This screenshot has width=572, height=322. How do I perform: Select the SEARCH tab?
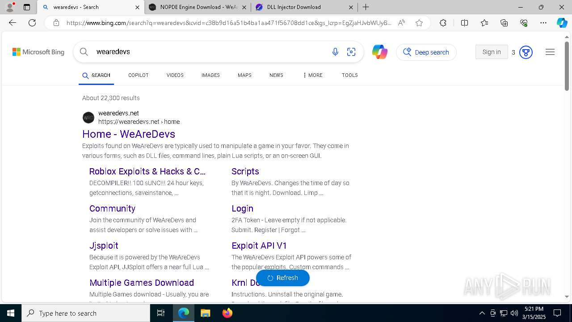click(x=96, y=75)
